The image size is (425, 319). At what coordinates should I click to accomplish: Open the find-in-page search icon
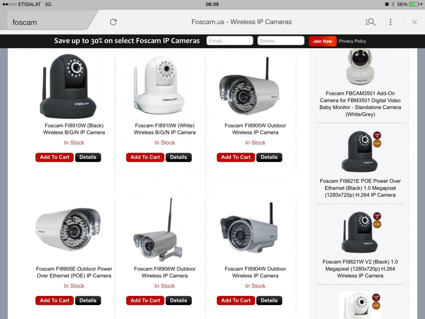coord(370,22)
